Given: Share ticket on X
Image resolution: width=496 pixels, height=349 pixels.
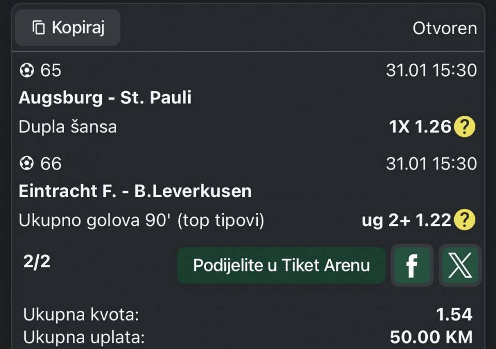Looking at the screenshot, I should (460, 266).
